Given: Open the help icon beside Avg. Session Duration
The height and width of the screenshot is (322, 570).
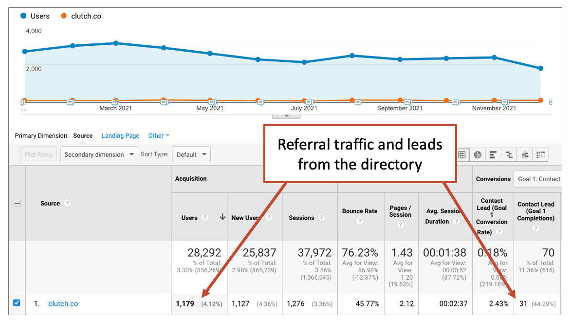Looking at the screenshot, I should pyautogui.click(x=456, y=221).
